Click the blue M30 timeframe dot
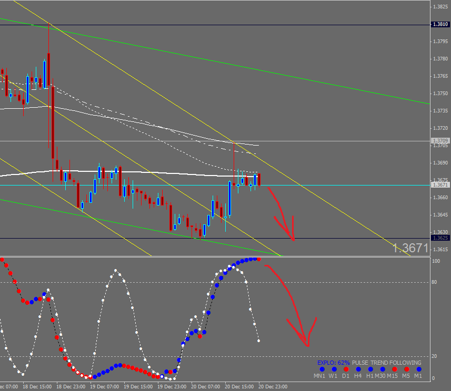Image resolution: width=451 pixels, height=391 pixels. pyautogui.click(x=383, y=369)
